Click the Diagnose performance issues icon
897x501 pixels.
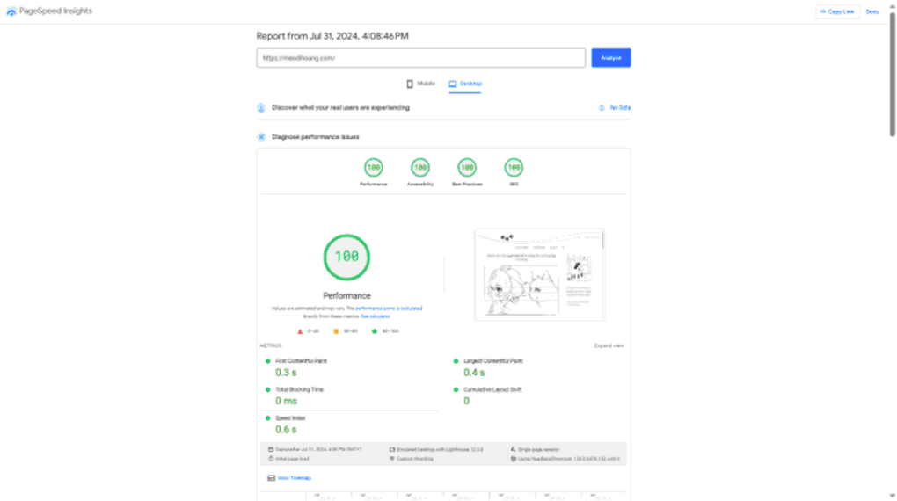pos(261,137)
